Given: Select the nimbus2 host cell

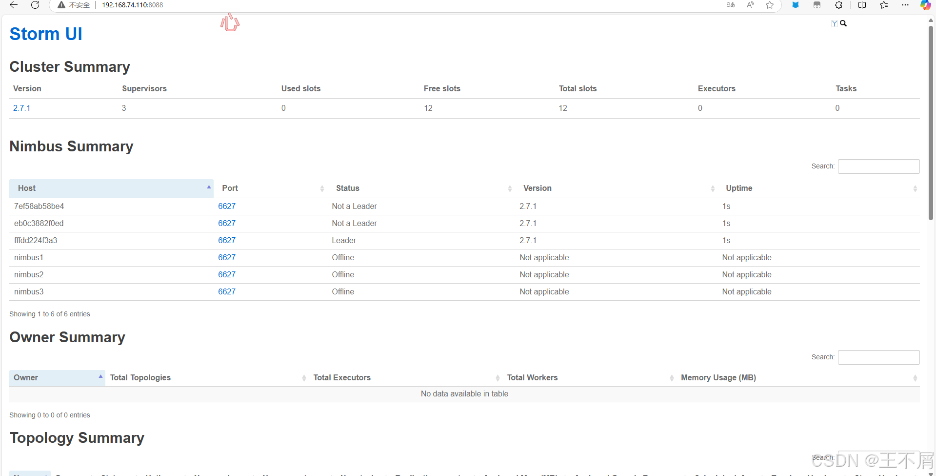Looking at the screenshot, I should (x=29, y=274).
